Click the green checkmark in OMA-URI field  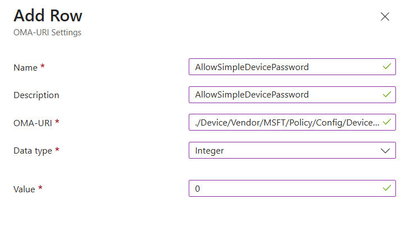coord(386,122)
